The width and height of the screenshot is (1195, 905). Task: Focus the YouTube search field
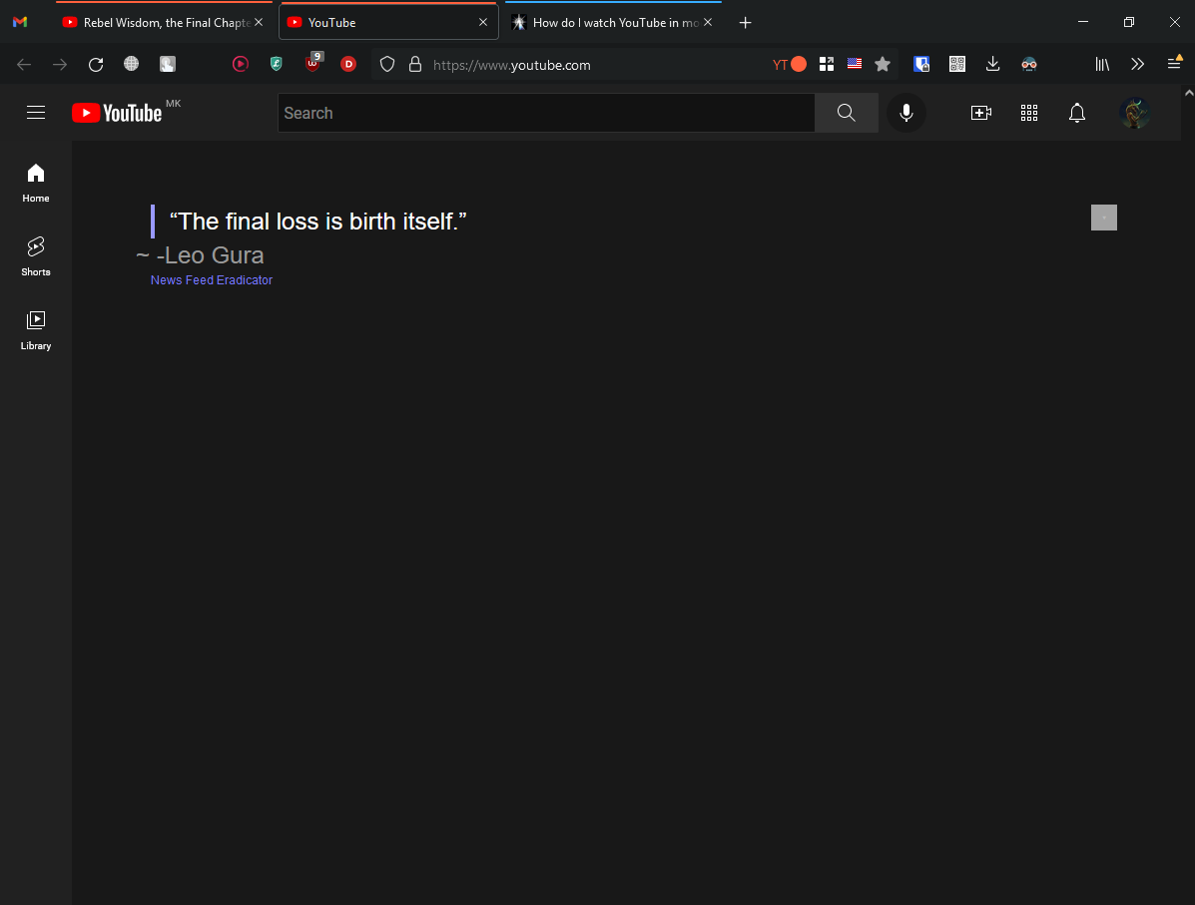point(545,113)
